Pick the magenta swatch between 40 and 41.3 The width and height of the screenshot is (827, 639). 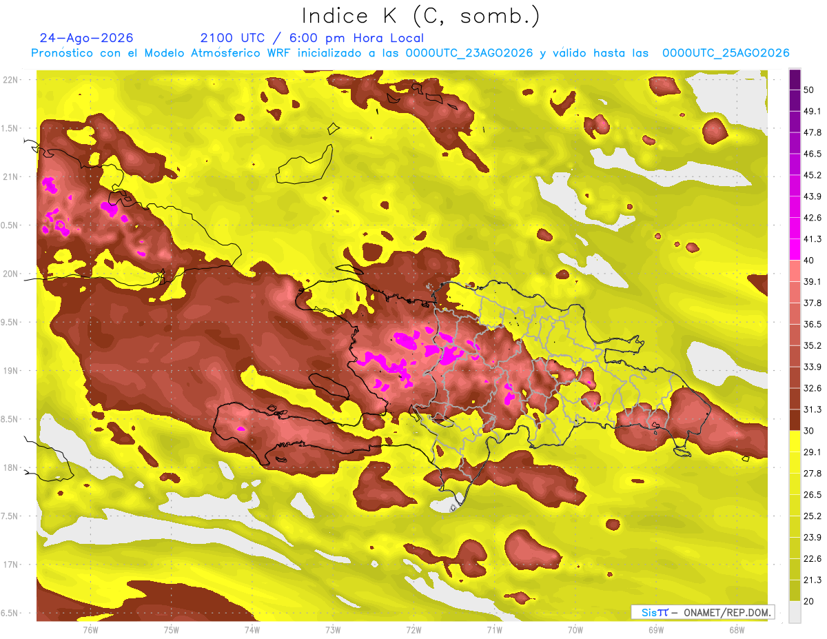click(x=795, y=250)
